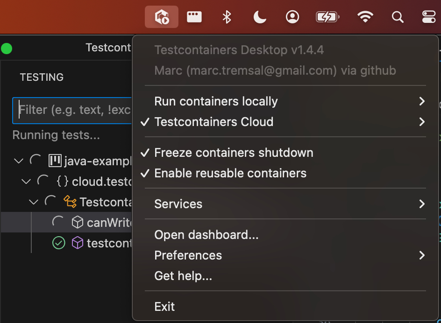Screen dimensions: 441x323
Task: Click the spinner beside cloud.testc package row
Action: coord(43,181)
